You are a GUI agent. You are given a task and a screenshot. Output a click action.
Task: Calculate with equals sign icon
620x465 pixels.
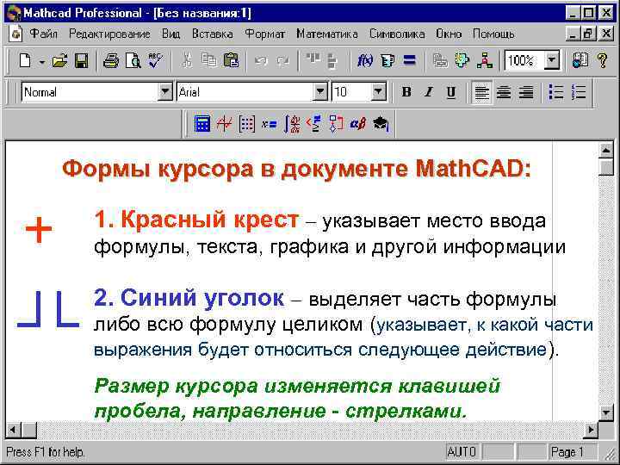tap(410, 60)
